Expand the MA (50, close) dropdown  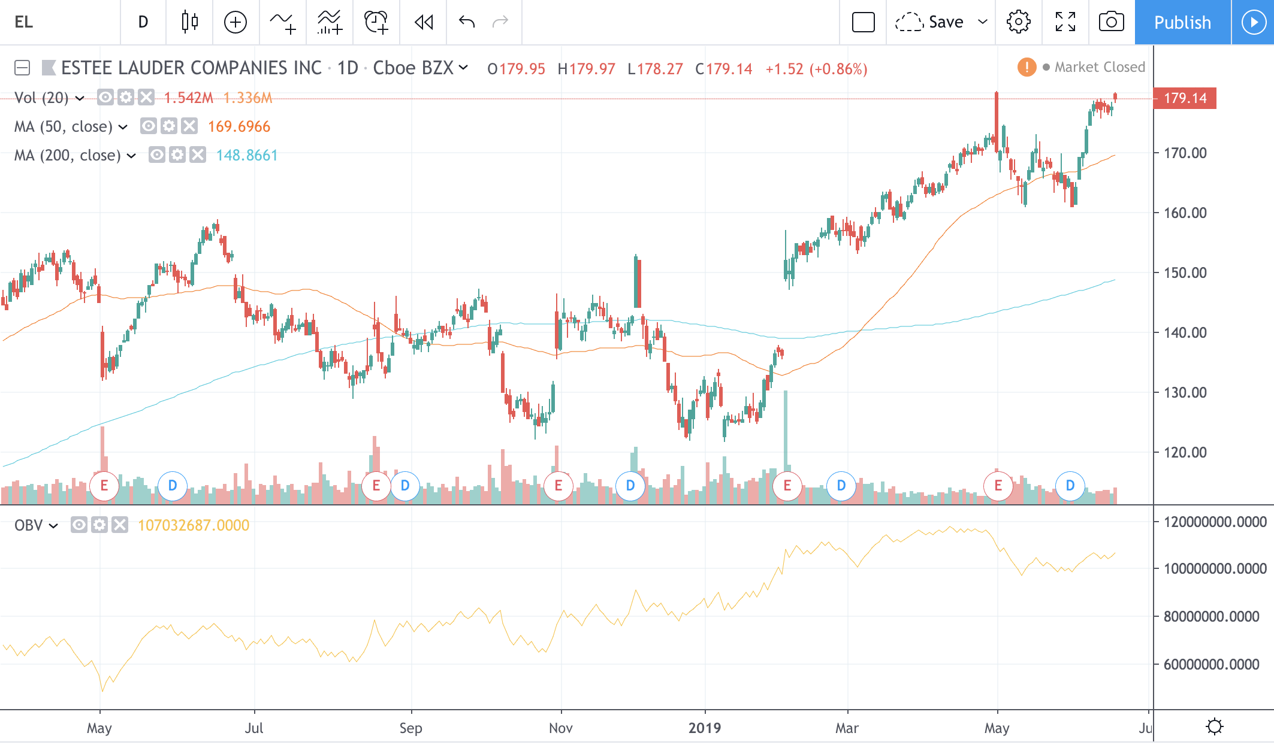(123, 127)
